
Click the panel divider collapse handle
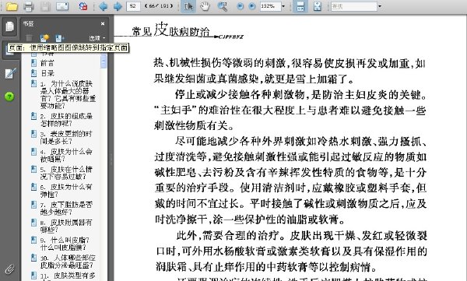pos(111,160)
